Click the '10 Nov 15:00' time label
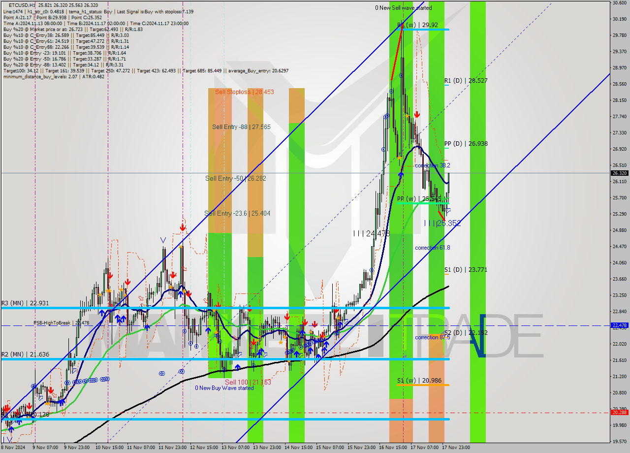Screen dimensions: 630x453 click(110, 448)
